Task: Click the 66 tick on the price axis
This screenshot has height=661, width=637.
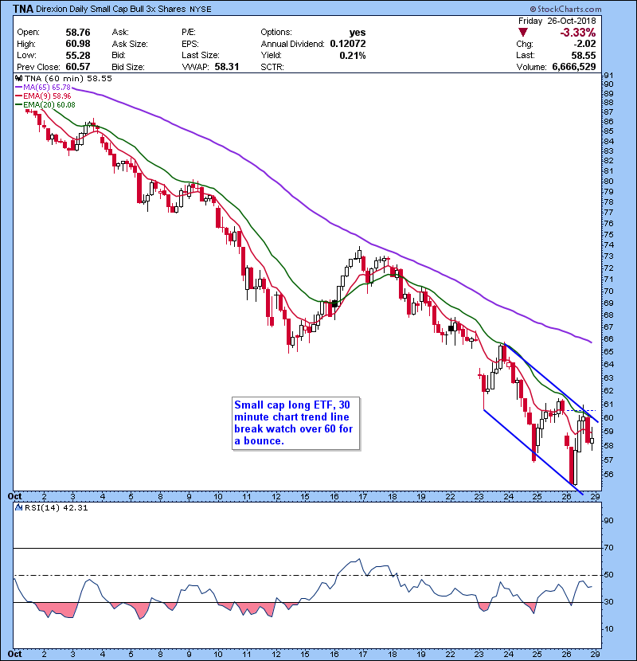Action: click(x=609, y=339)
